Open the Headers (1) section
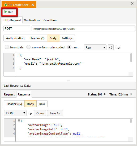Image resolution: width=137 pixels, height=146 pixels. click(37, 38)
